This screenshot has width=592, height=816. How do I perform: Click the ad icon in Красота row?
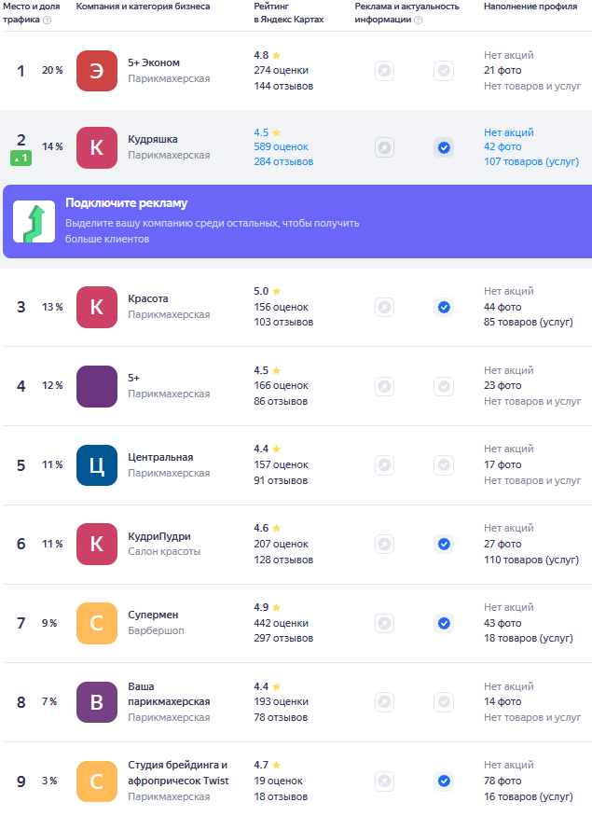(x=384, y=307)
